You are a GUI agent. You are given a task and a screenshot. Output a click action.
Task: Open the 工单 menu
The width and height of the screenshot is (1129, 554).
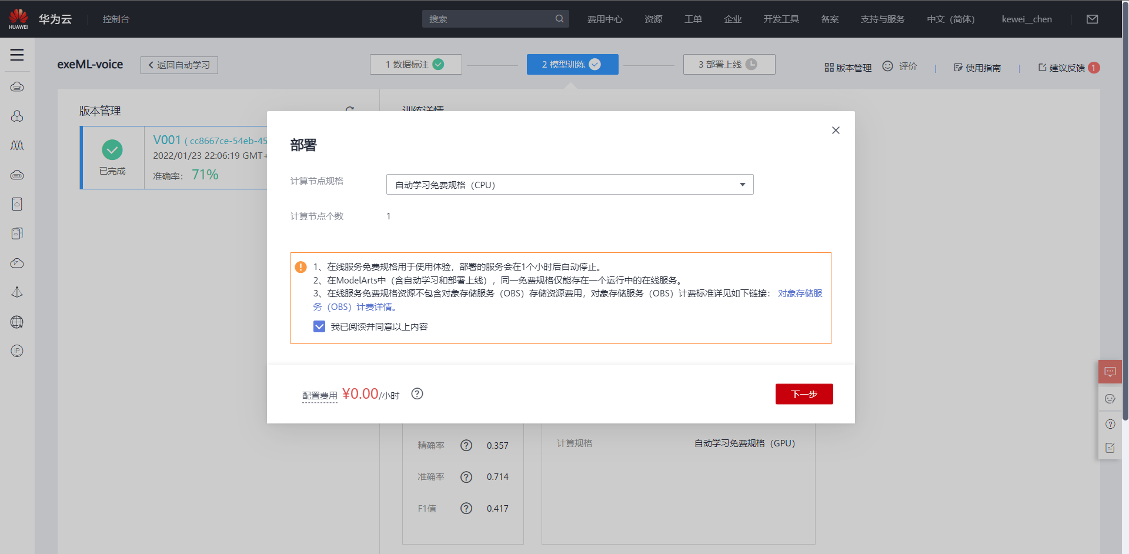tap(693, 19)
